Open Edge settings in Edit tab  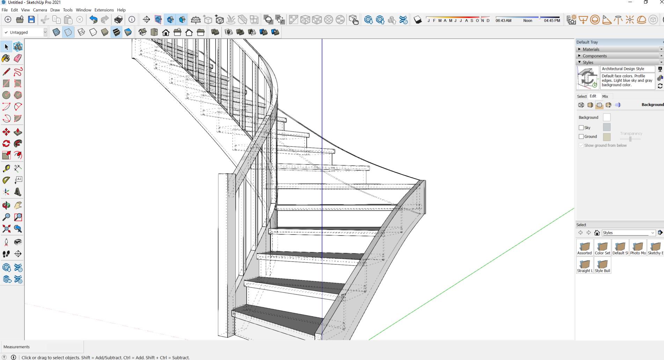click(581, 105)
